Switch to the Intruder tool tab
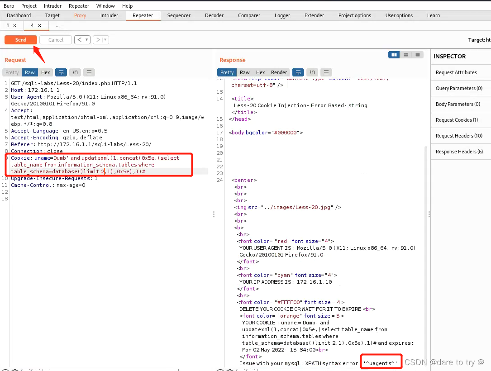The height and width of the screenshot is (371, 491). [x=109, y=15]
